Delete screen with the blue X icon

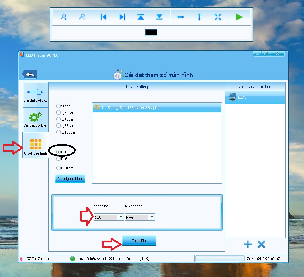click(x=261, y=244)
